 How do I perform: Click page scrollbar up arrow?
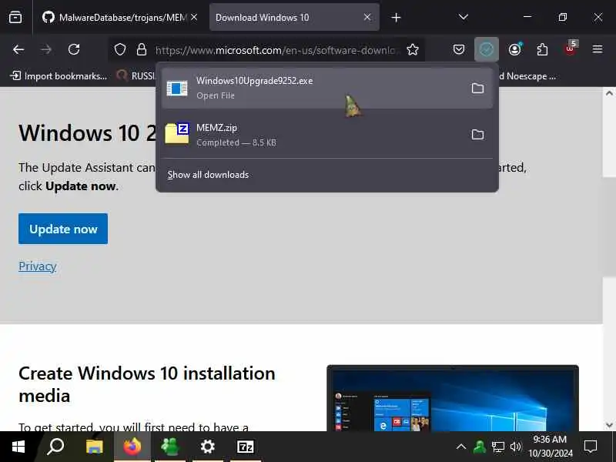(x=609, y=93)
